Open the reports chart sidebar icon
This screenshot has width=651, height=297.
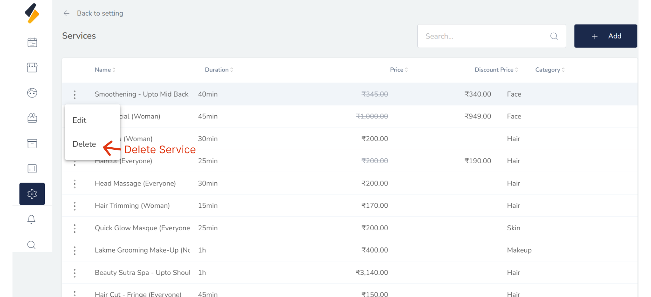pyautogui.click(x=32, y=169)
